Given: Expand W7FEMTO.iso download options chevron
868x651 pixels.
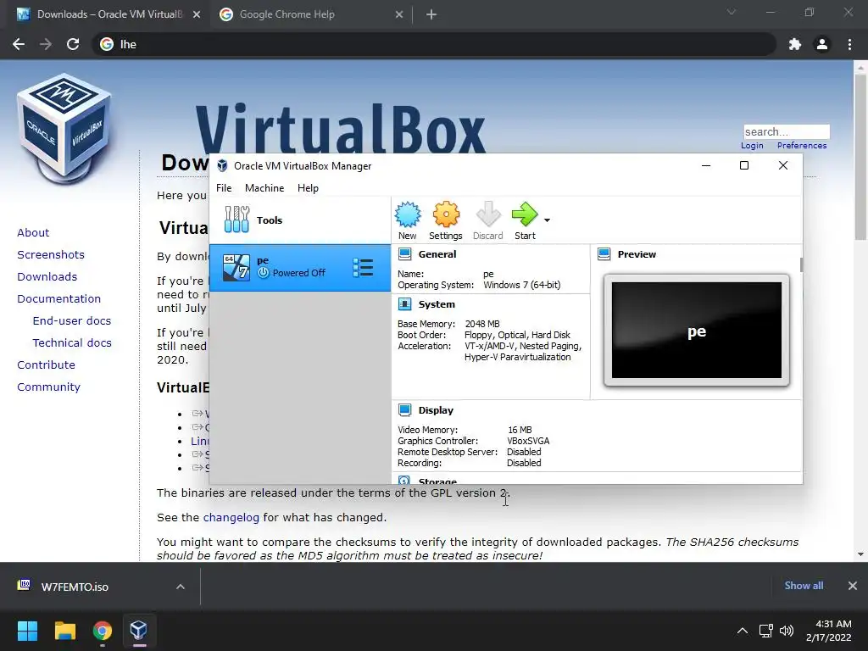Looking at the screenshot, I should coord(180,587).
